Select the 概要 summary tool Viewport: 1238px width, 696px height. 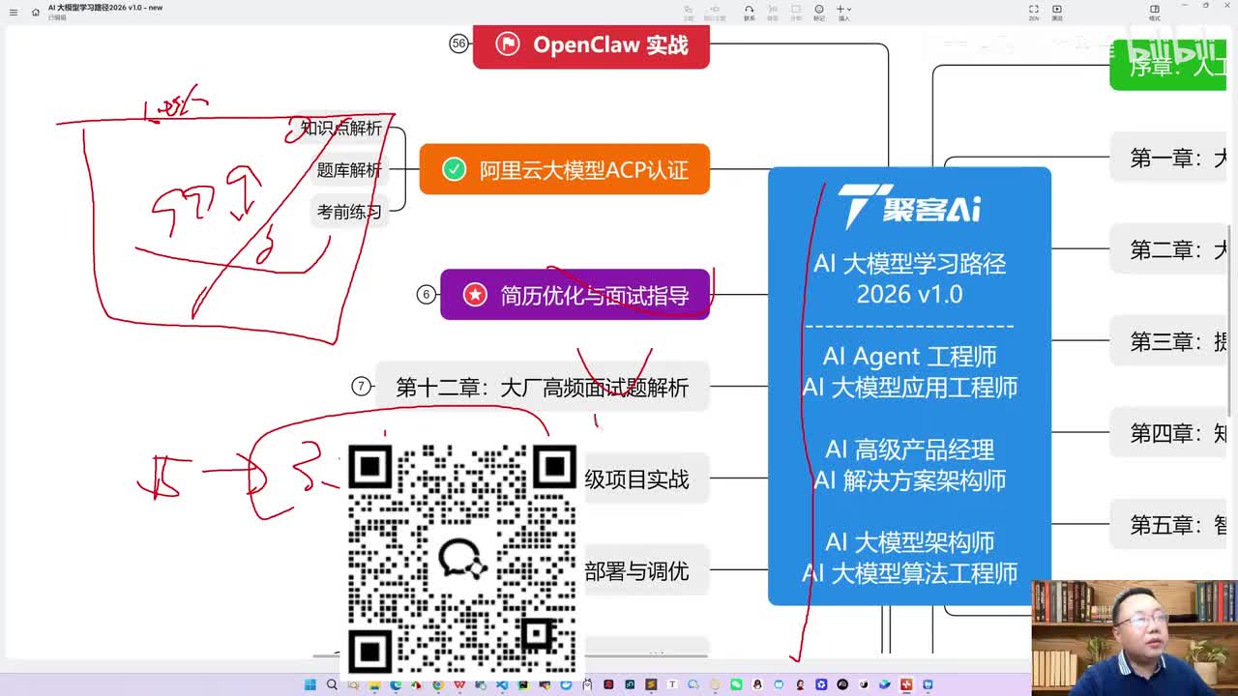773,12
